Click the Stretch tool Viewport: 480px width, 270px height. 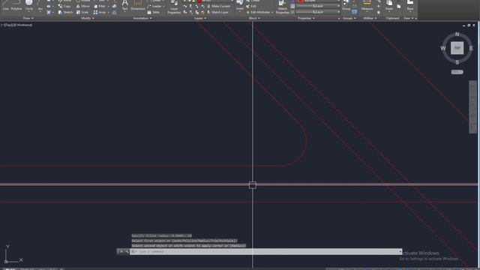pyautogui.click(x=65, y=12)
